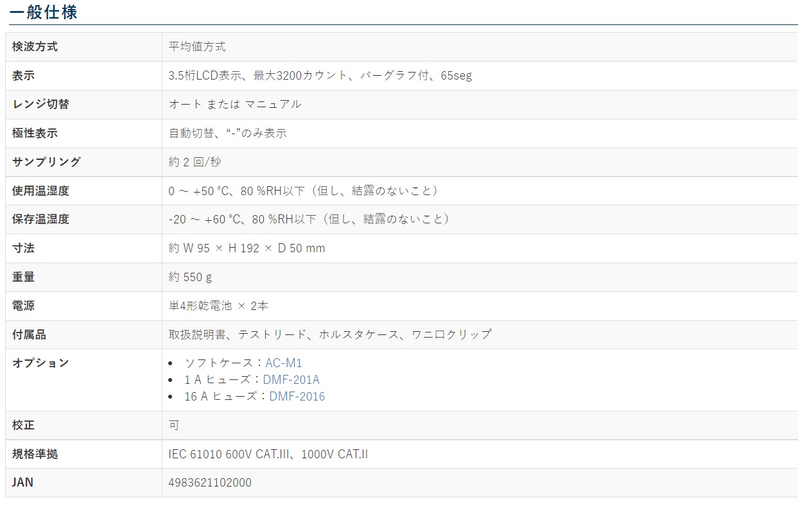The width and height of the screenshot is (798, 509).
Task: Select the 検波方式 row label
Action: pos(35,47)
